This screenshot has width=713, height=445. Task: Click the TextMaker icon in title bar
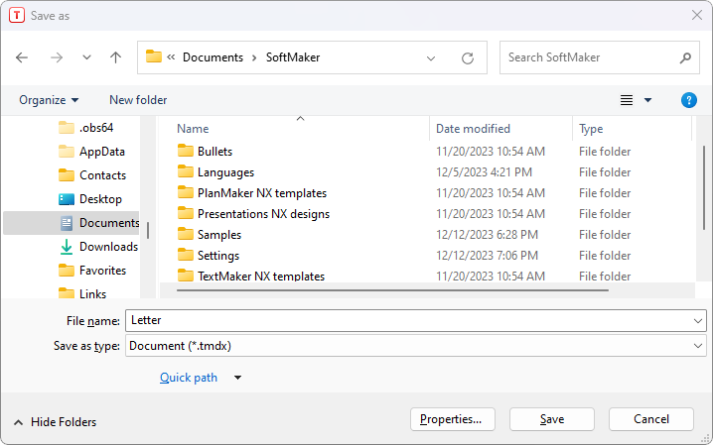[x=17, y=16]
